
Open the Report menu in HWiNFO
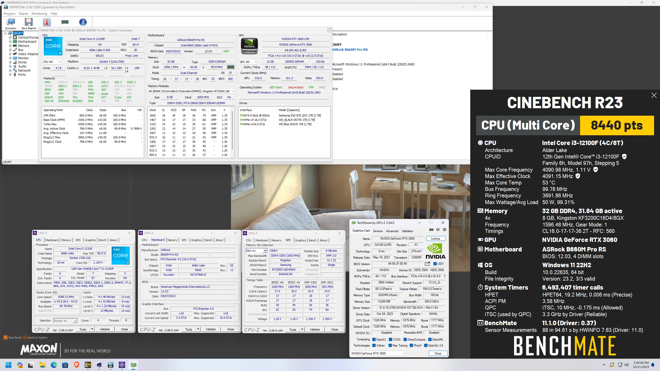pos(23,14)
